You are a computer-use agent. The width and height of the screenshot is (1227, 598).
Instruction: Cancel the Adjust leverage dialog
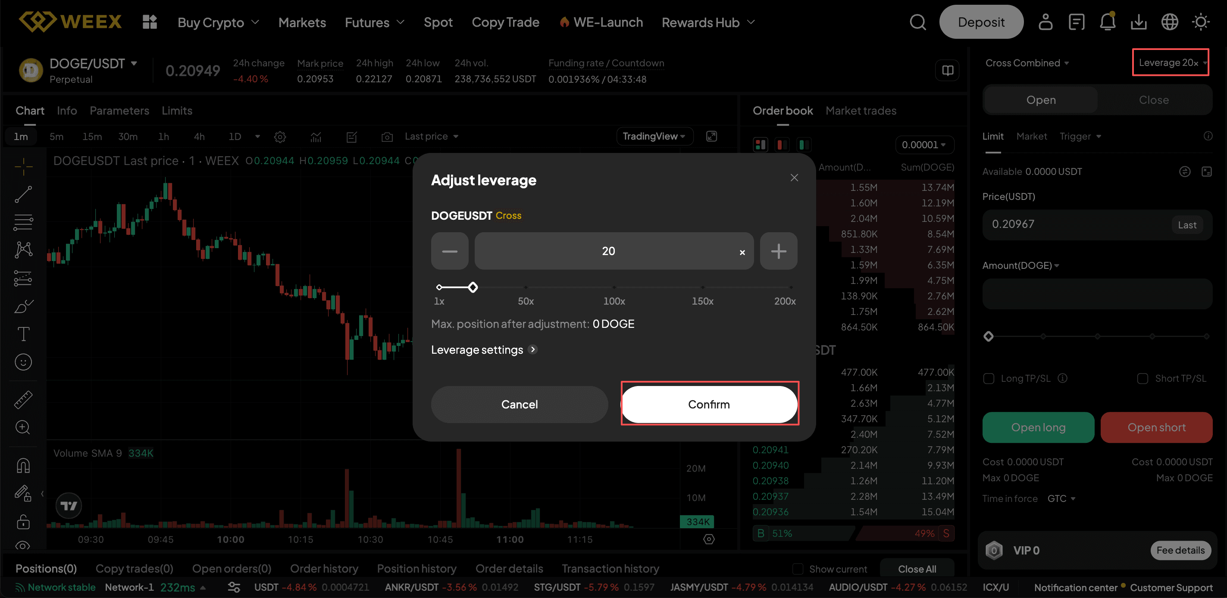click(x=519, y=404)
